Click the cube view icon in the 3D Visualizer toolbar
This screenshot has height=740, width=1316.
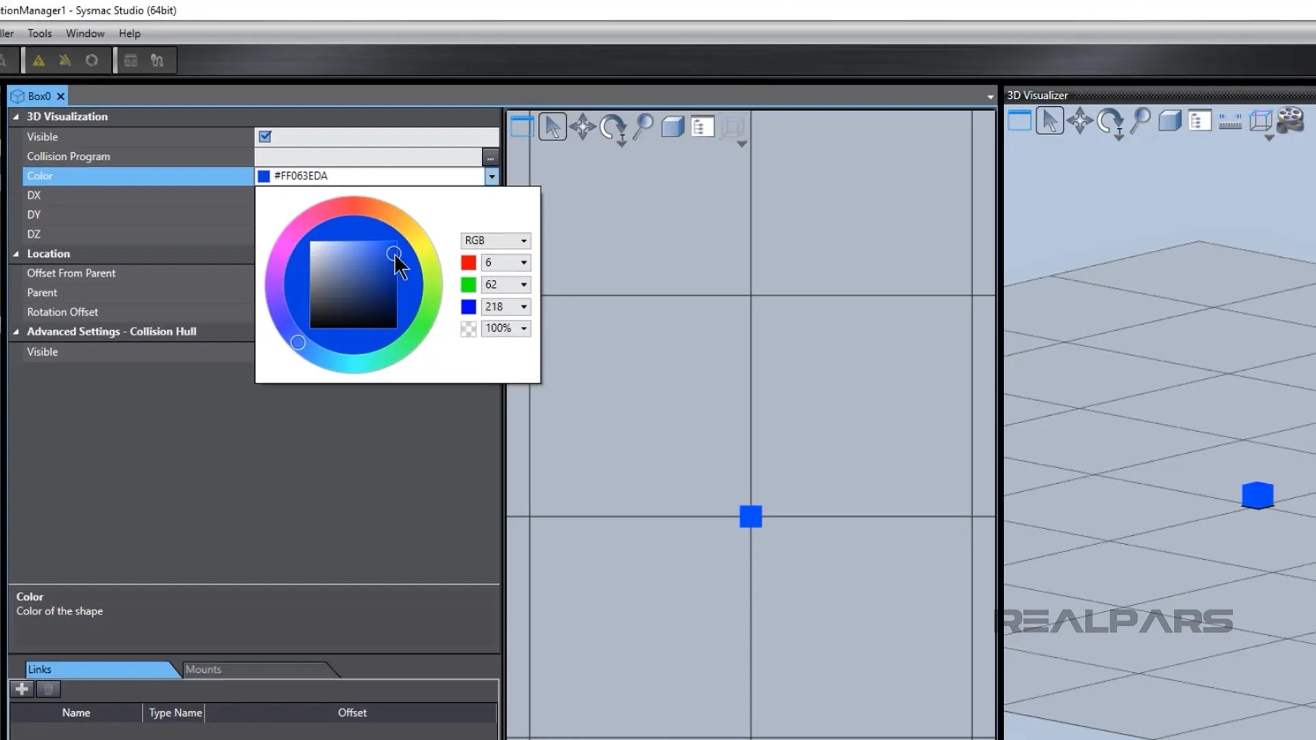pyautogui.click(x=1170, y=121)
